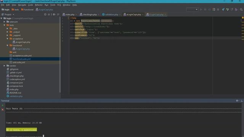244x137 pixels.
Task: Click the Debug icon in toolbar
Action: [205, 10]
